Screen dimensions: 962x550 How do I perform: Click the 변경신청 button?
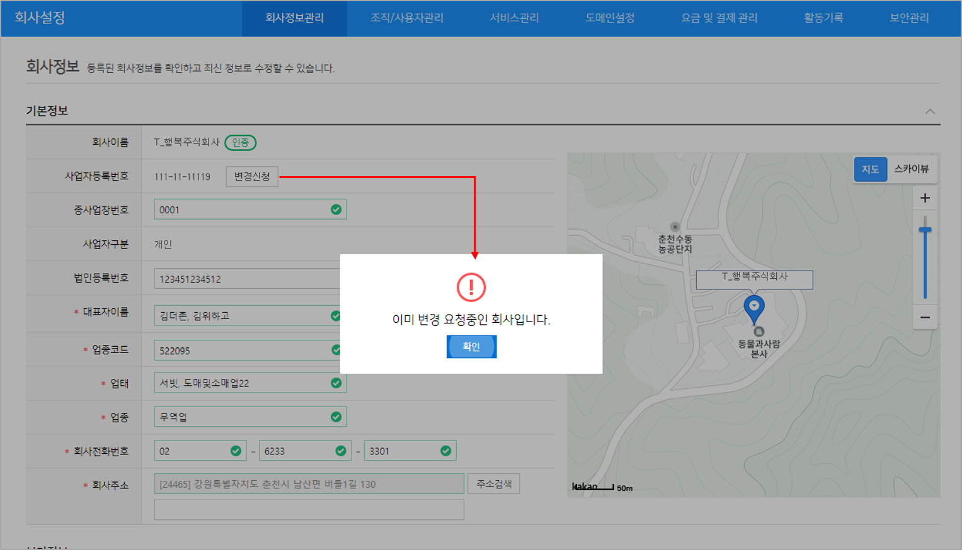tap(252, 177)
